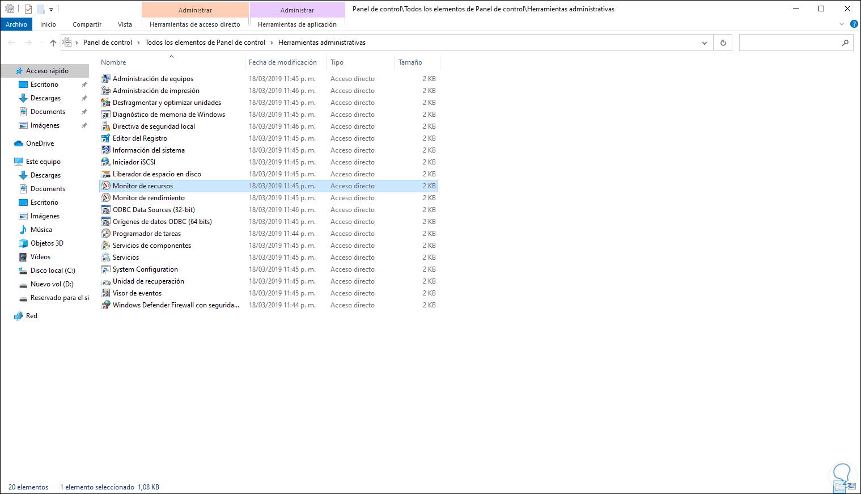Open Reservado para el si drive
Image resolution: width=861 pixels, height=494 pixels.
coord(60,298)
